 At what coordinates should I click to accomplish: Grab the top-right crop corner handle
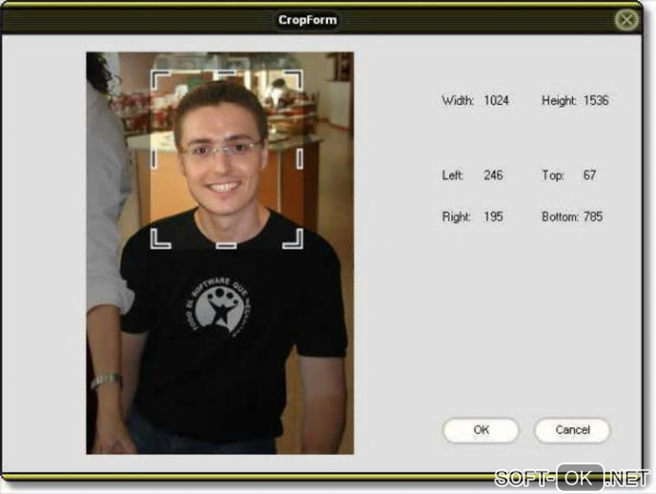point(293,80)
